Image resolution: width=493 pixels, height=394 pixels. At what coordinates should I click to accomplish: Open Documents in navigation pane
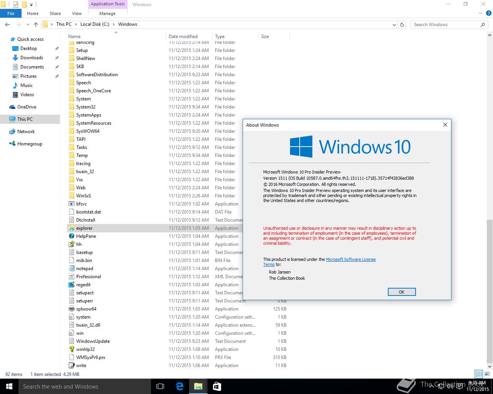(32, 67)
